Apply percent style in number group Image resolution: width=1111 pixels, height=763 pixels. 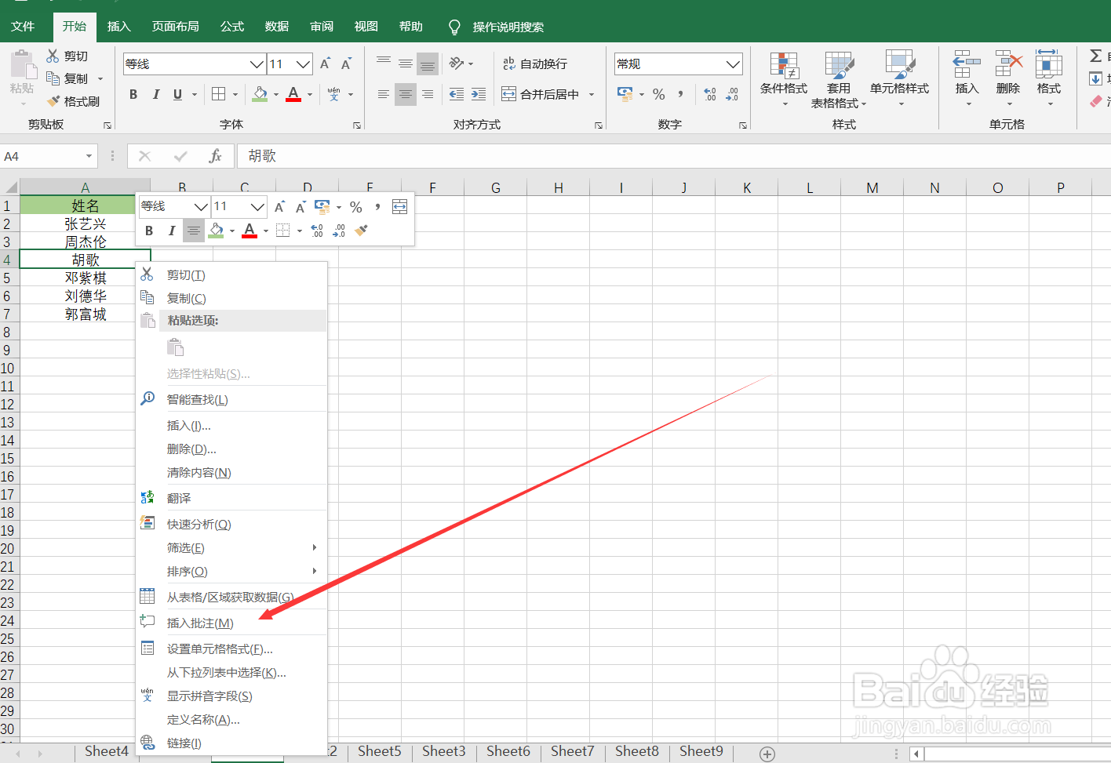coord(659,94)
